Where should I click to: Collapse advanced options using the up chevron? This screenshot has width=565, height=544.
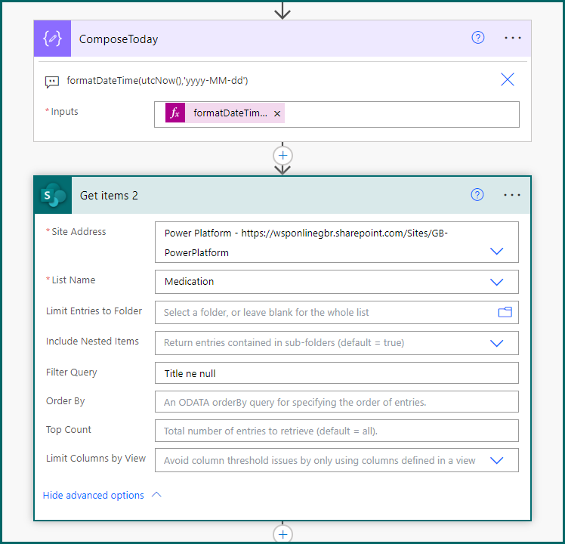coord(156,495)
